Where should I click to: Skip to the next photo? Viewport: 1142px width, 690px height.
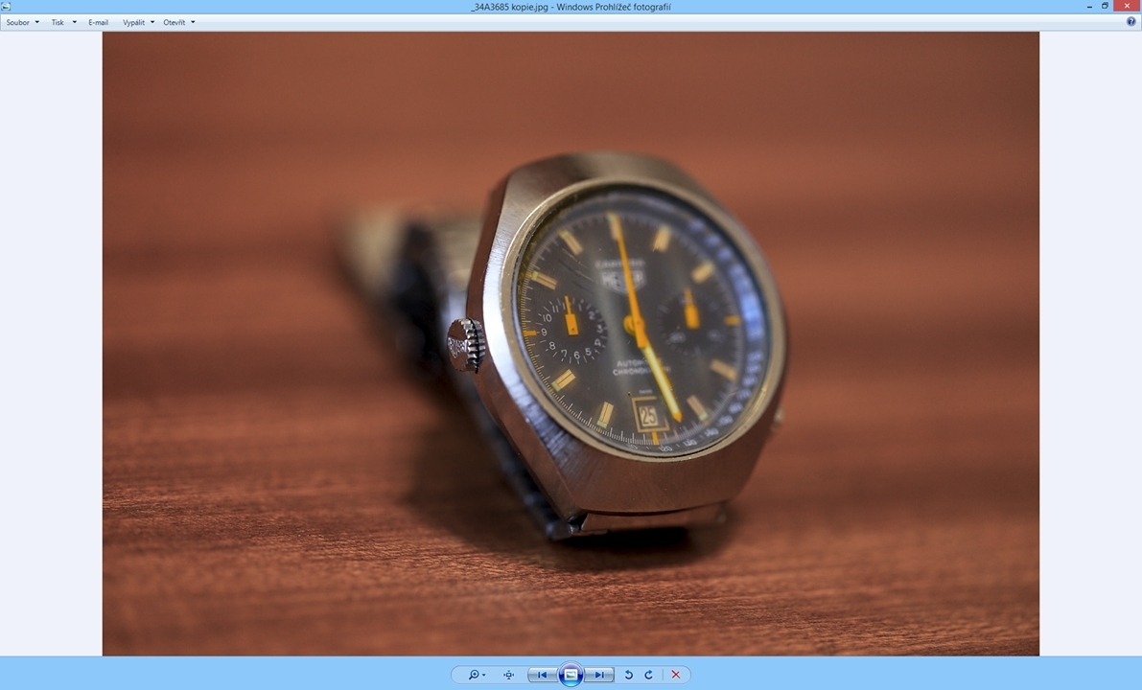point(599,675)
